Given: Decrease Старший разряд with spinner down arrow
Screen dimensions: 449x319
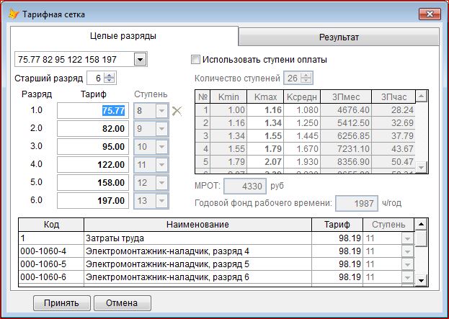Looking at the screenshot, I should click(x=110, y=81).
